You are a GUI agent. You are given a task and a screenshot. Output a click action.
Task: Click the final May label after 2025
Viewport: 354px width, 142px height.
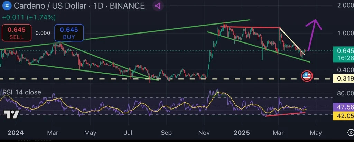(316, 133)
